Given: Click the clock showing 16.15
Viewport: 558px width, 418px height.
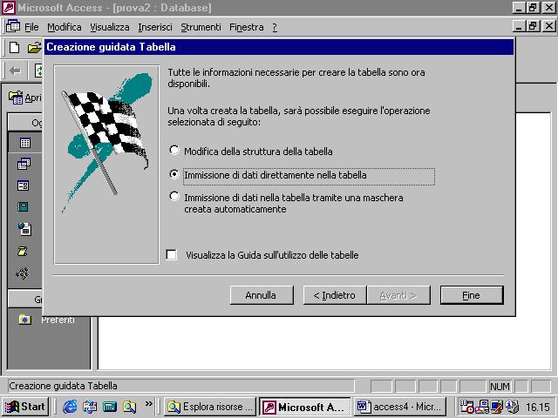Looking at the screenshot, I should tap(538, 407).
